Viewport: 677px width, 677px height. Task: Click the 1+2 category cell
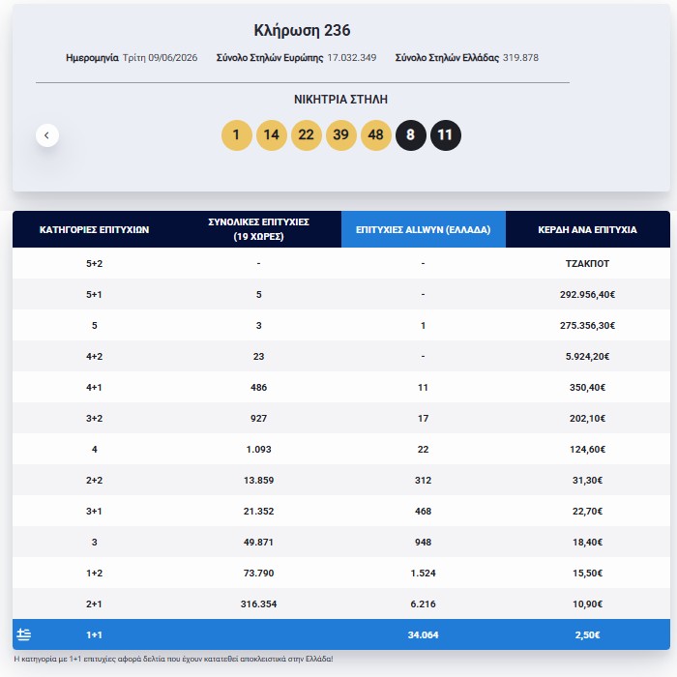click(x=94, y=573)
